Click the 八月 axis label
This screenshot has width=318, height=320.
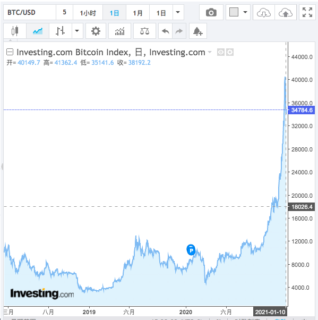(x=48, y=312)
